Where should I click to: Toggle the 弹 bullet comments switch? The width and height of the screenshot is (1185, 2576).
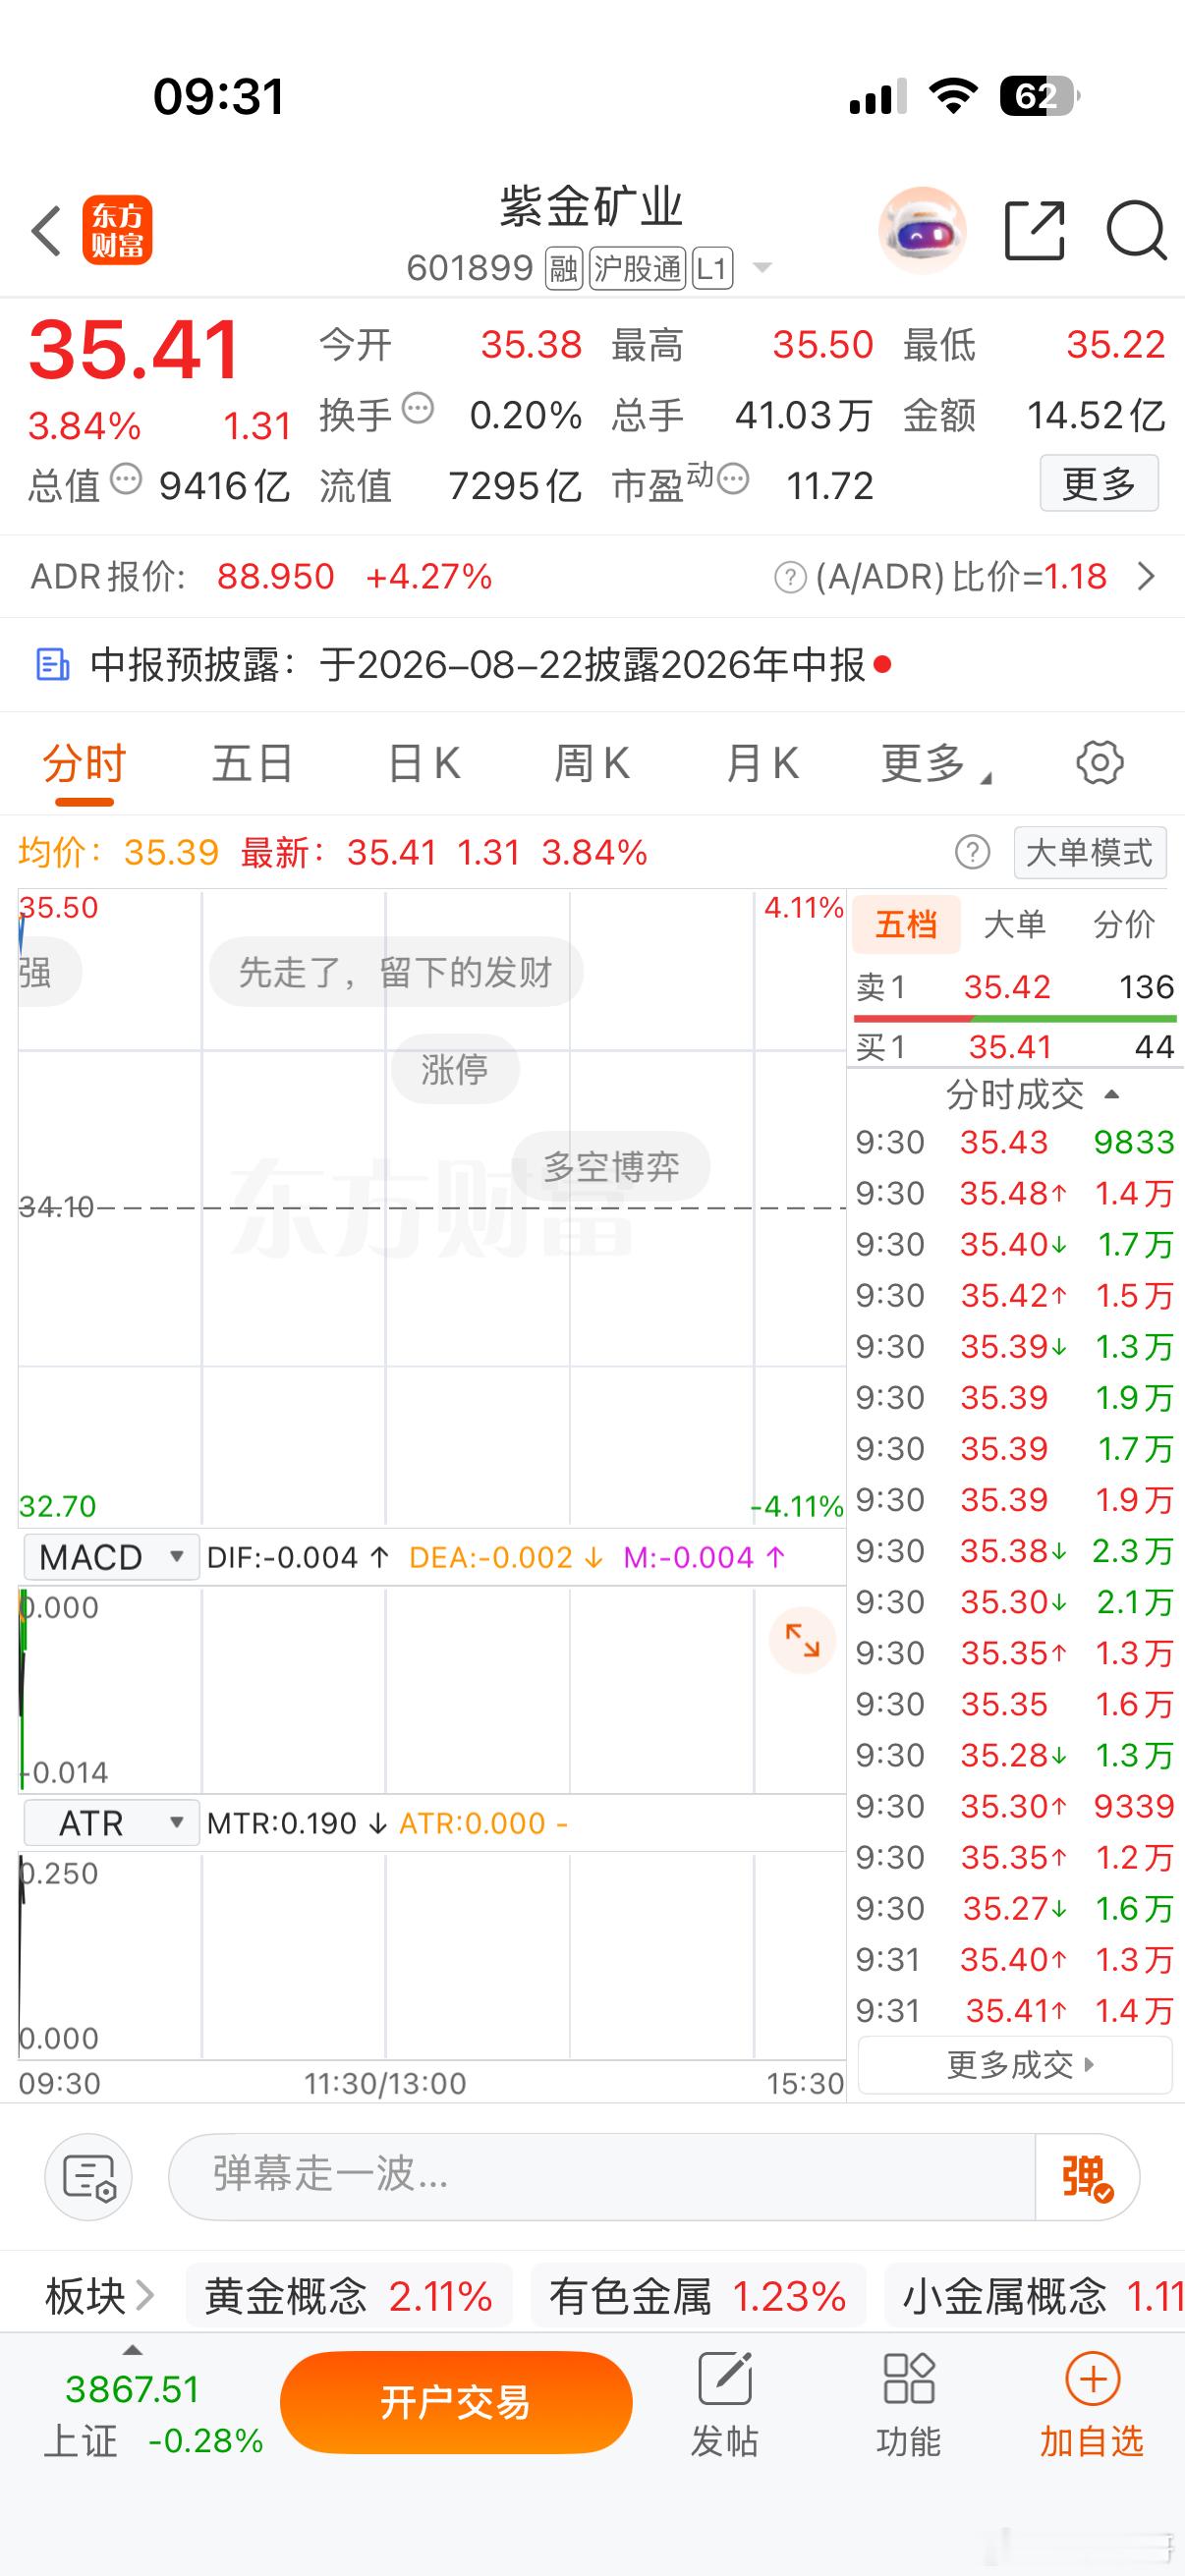[x=1087, y=2177]
